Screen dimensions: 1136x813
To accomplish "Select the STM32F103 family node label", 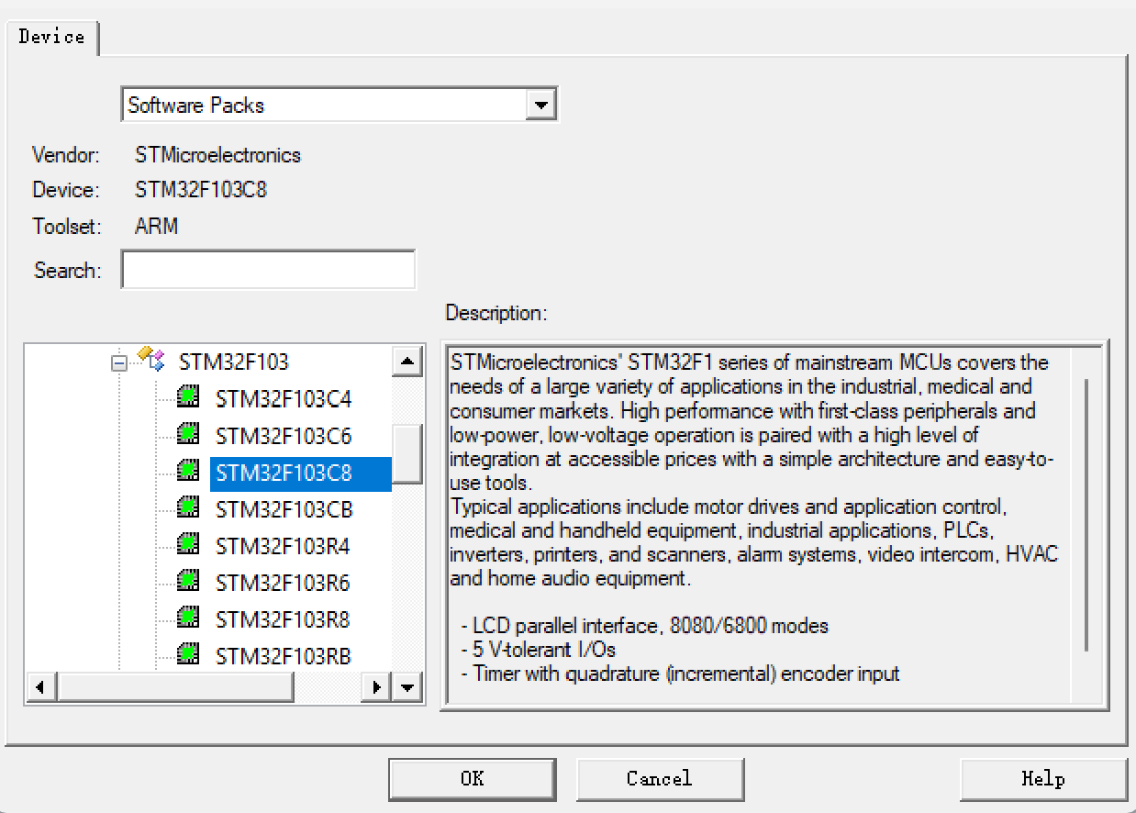I will coord(234,362).
